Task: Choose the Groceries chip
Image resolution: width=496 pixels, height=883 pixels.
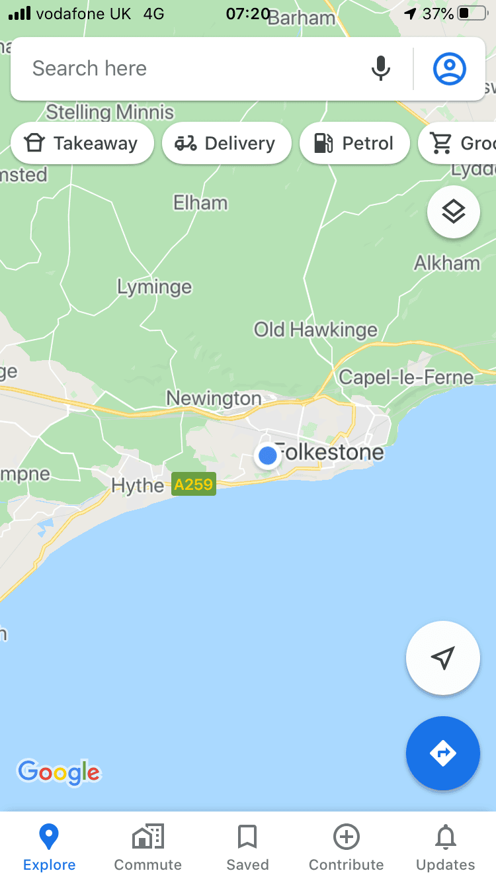Action: coord(458,143)
